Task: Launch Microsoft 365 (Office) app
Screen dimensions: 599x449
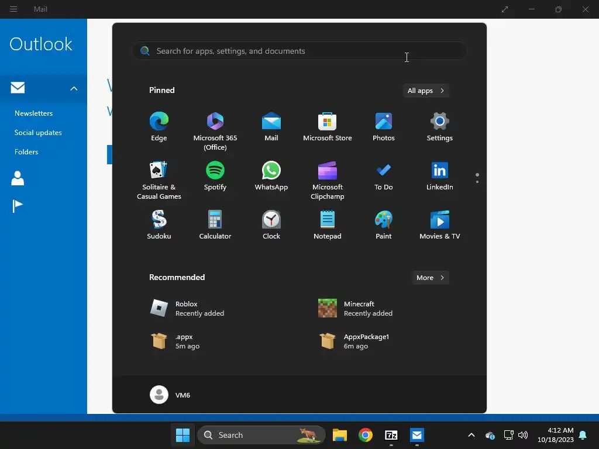Action: (215, 132)
